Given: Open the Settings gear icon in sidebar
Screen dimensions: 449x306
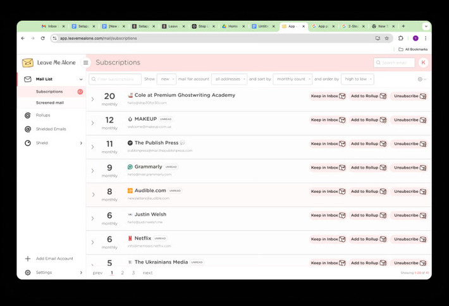Looking at the screenshot, I should click(28, 272).
